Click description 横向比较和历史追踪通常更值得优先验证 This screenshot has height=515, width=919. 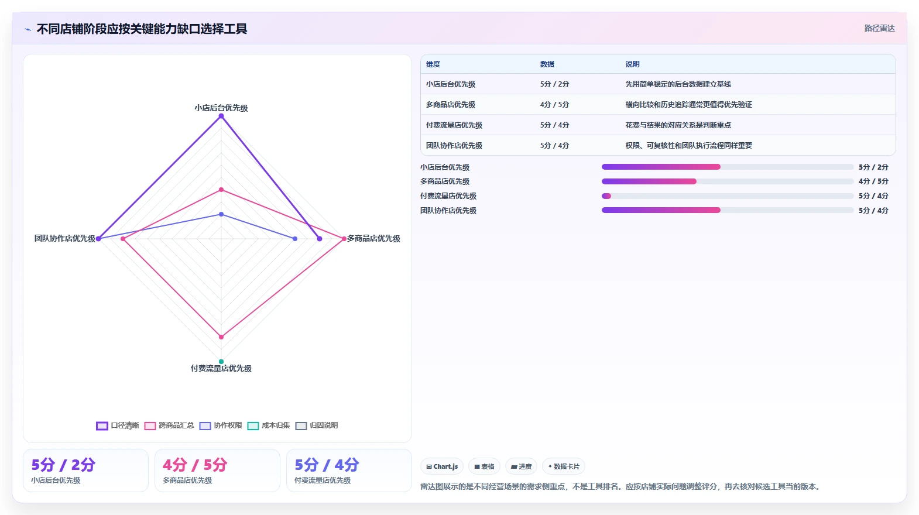point(689,105)
